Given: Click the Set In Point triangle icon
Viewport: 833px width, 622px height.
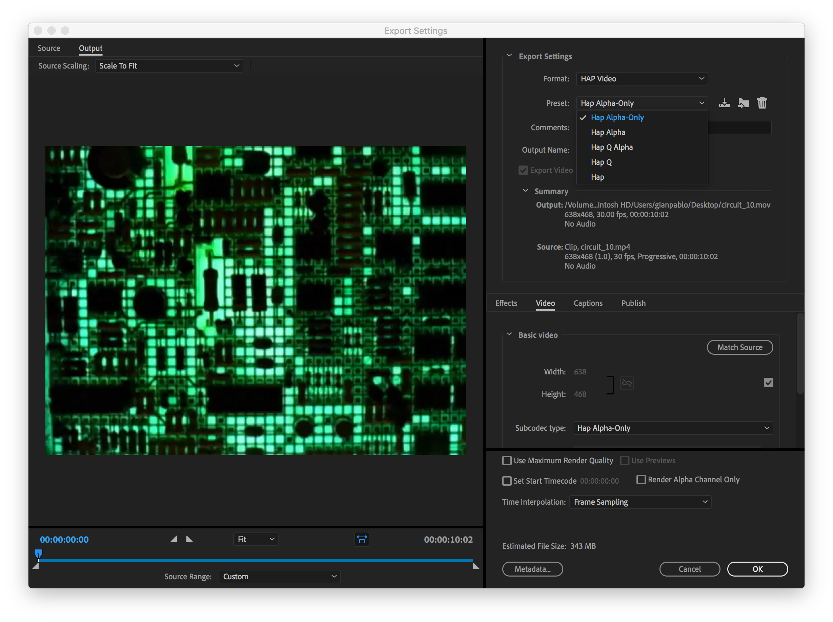Looking at the screenshot, I should [174, 539].
